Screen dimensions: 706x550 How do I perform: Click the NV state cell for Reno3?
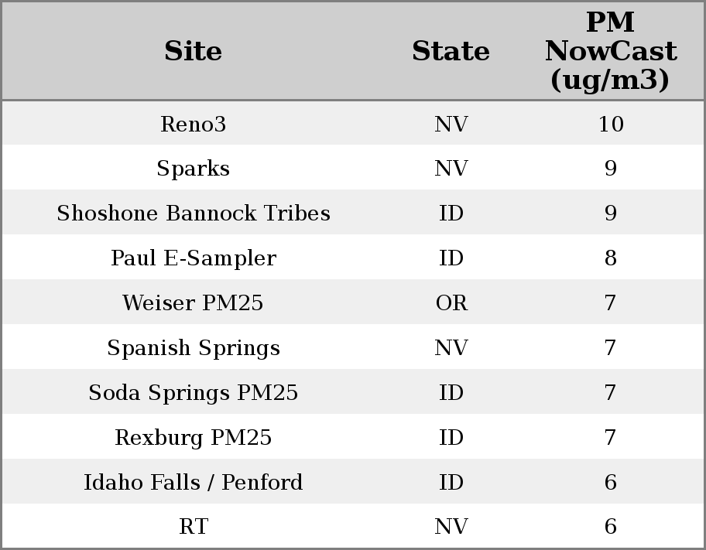coord(451,124)
